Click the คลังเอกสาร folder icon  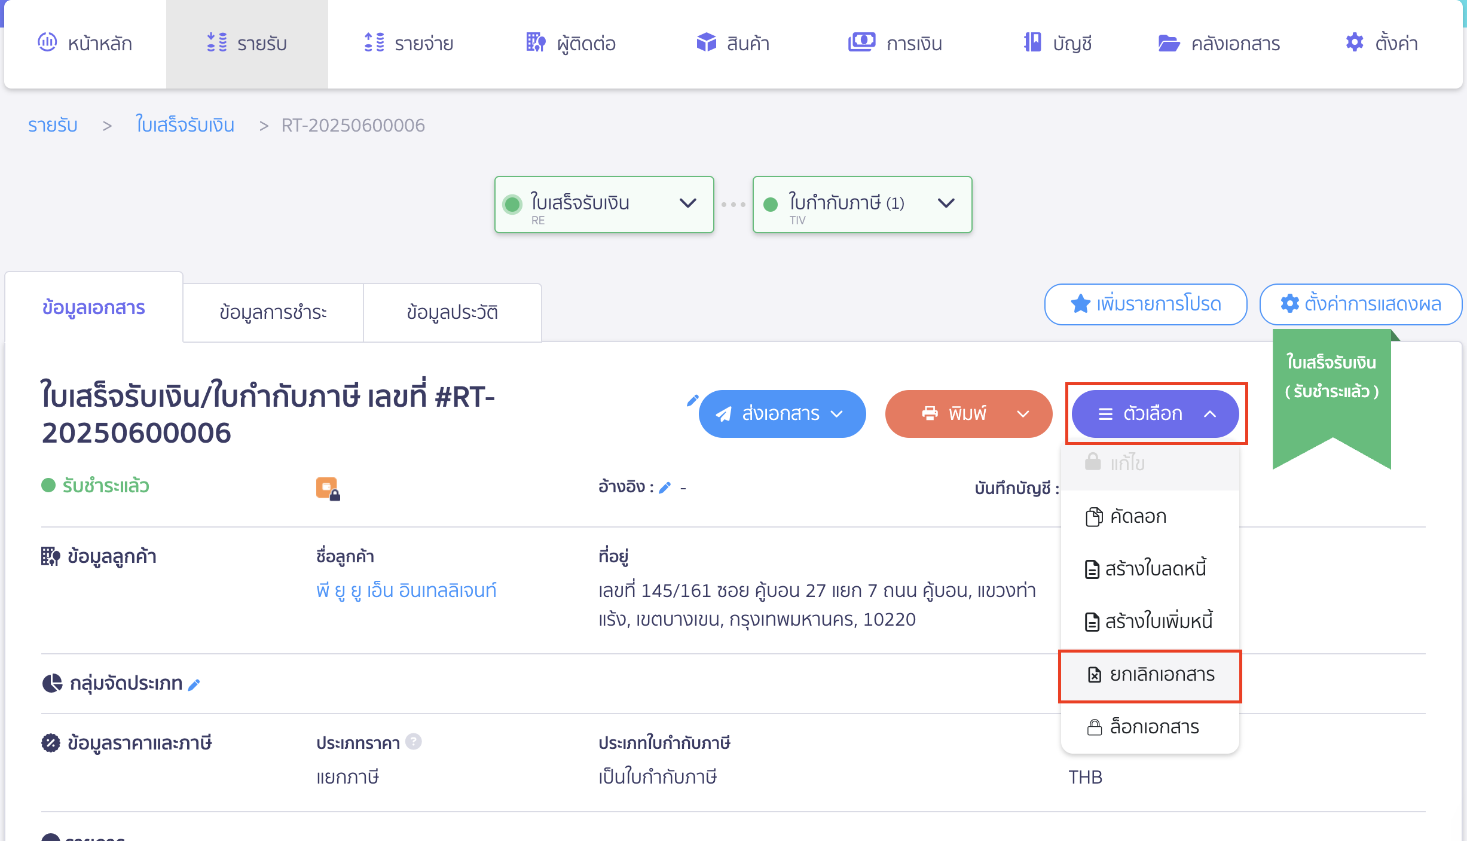(x=1169, y=43)
